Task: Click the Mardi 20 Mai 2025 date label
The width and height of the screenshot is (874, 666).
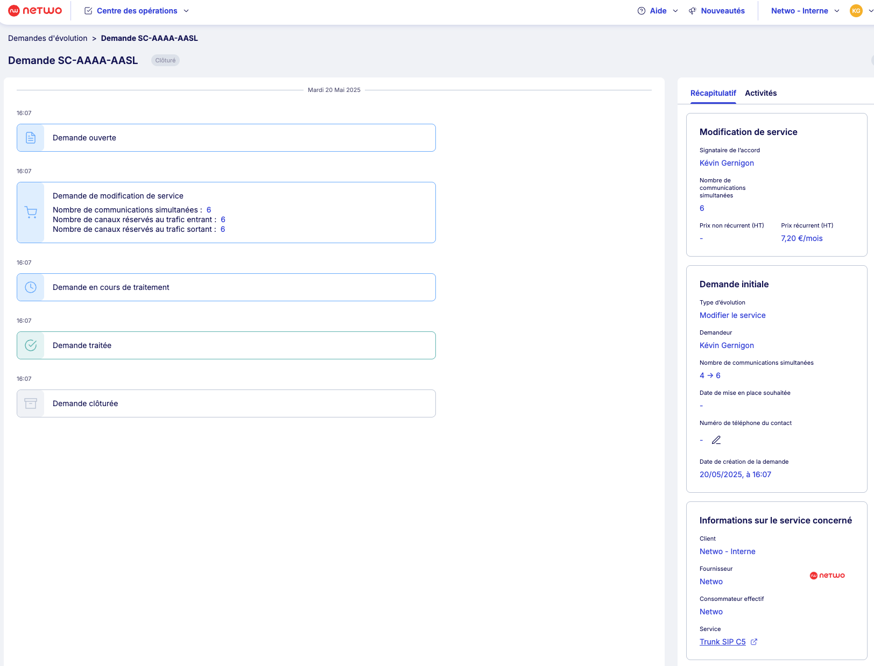Action: (x=334, y=90)
